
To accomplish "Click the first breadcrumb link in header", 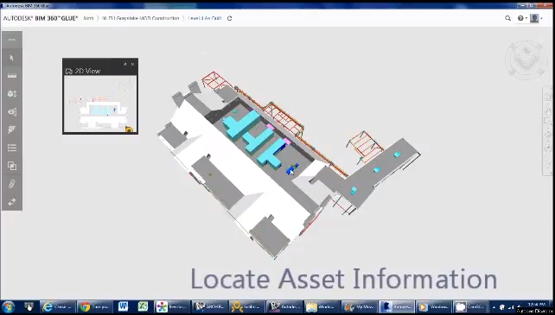I will click(88, 18).
